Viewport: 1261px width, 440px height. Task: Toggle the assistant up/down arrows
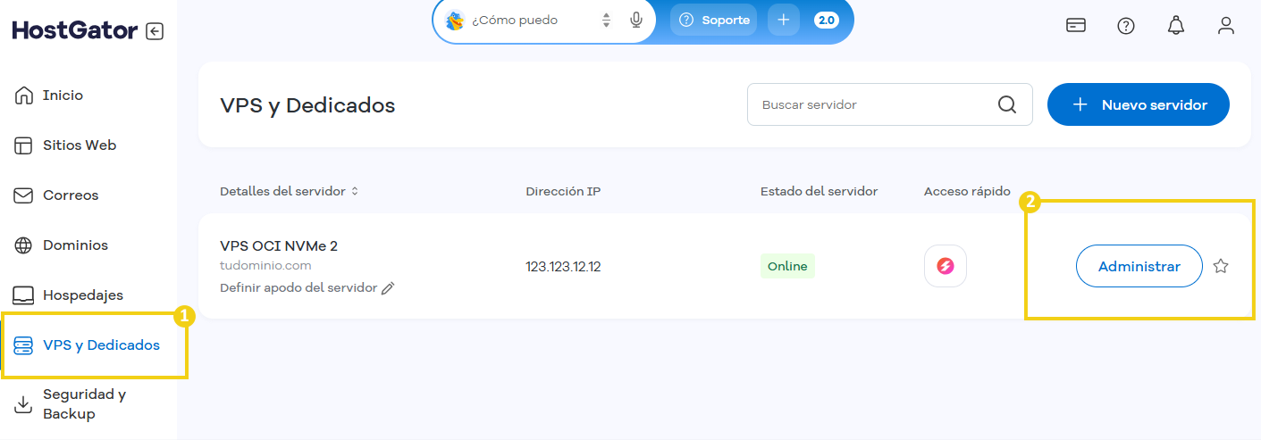pyautogui.click(x=607, y=21)
